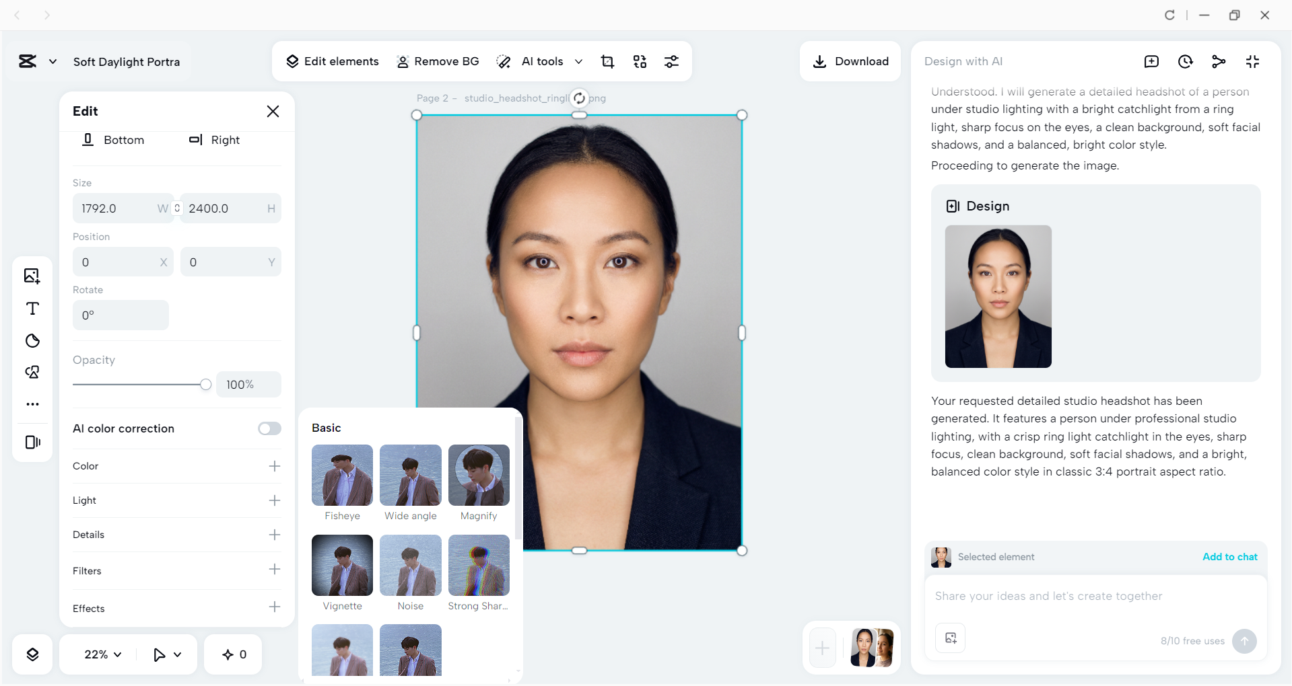Screen dimensions: 1292x686
Task: Select the Add image tool in the sidebar
Action: pos(32,276)
